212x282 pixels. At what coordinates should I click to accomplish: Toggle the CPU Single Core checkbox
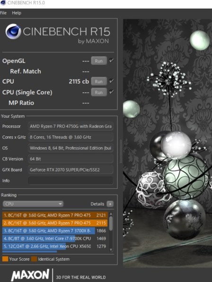(111, 92)
